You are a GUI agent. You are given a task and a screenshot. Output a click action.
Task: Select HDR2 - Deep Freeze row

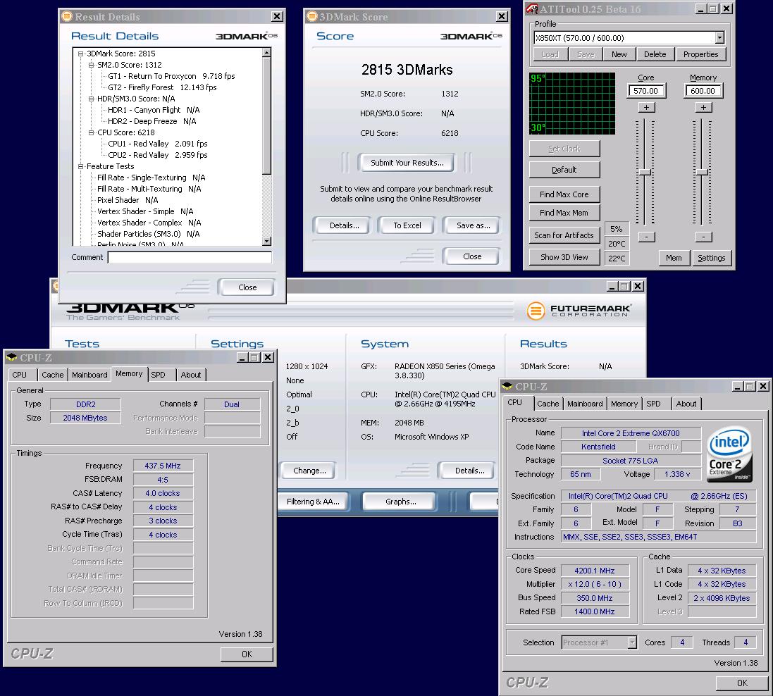pos(151,121)
